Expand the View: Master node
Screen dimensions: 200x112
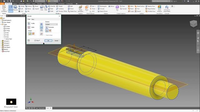1,22
